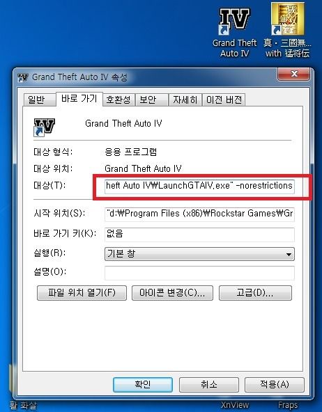Click the 아이콘 변경(C)... button
Viewport: 322px width, 412px height.
tap(172, 293)
